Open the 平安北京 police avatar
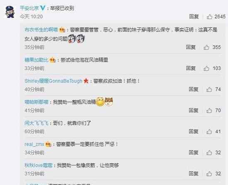Image resolution: width=228 pixels, height=185 pixels. (x=10, y=12)
